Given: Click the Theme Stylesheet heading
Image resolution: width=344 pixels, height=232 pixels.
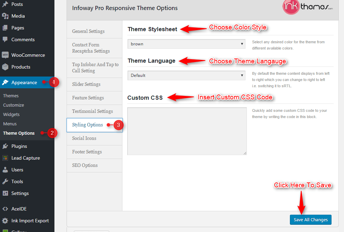Looking at the screenshot, I should coord(152,29).
